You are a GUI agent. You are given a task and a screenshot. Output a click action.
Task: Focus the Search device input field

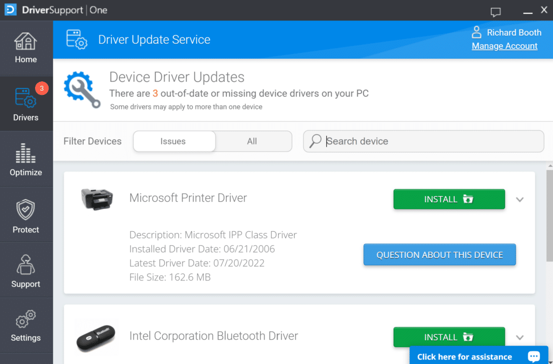tap(423, 141)
